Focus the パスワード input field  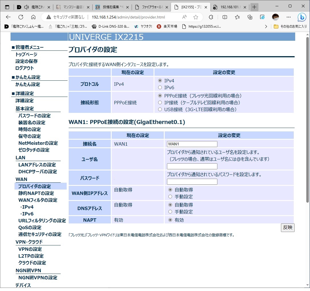click(192, 182)
